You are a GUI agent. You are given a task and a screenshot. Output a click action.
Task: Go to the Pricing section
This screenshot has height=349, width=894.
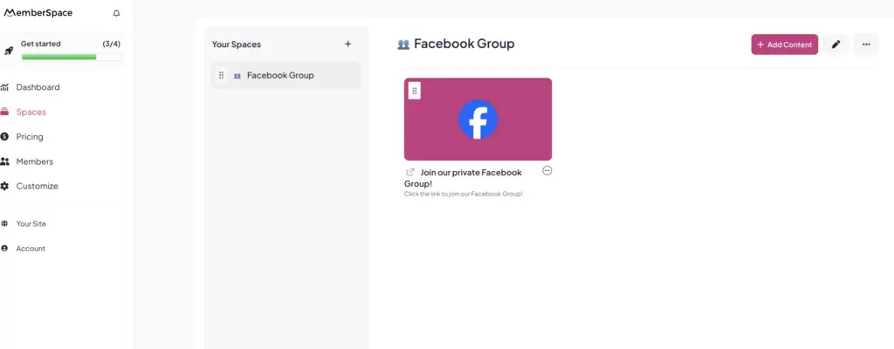pos(30,137)
